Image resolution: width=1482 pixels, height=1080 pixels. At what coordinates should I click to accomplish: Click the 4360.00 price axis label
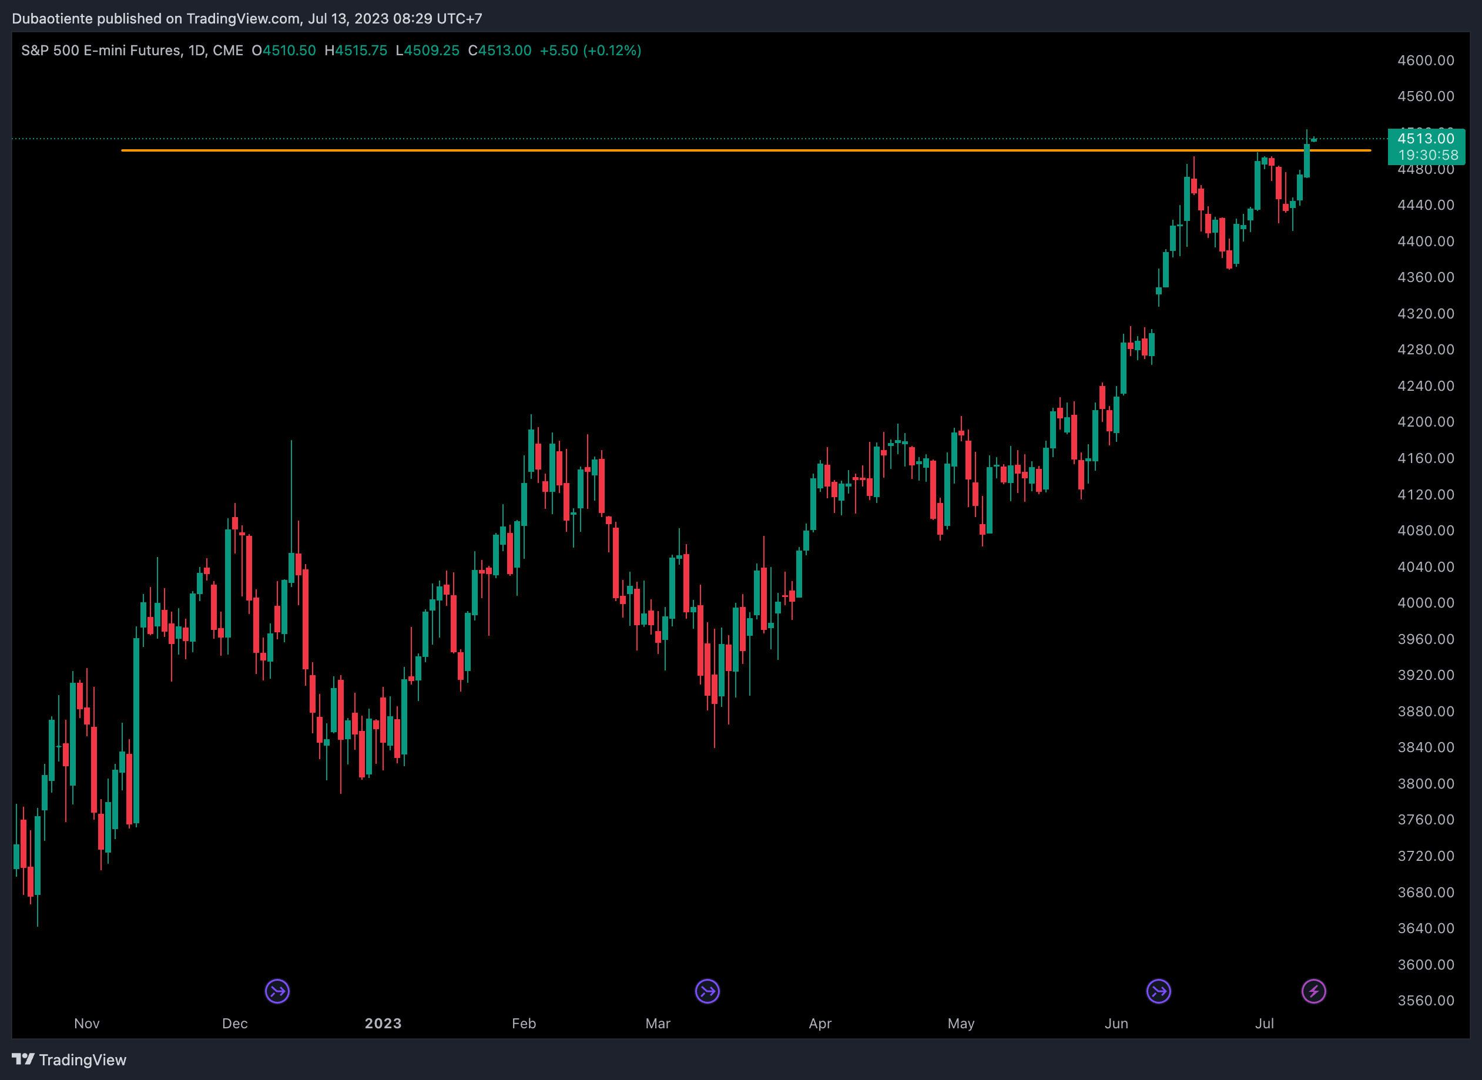click(x=1426, y=277)
